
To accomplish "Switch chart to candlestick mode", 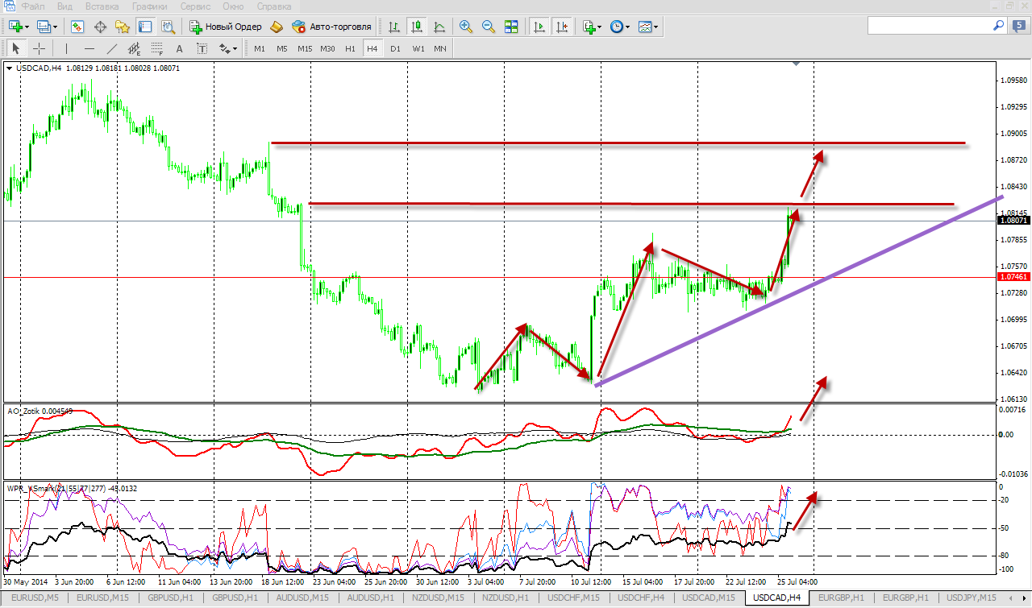I will tap(417, 27).
